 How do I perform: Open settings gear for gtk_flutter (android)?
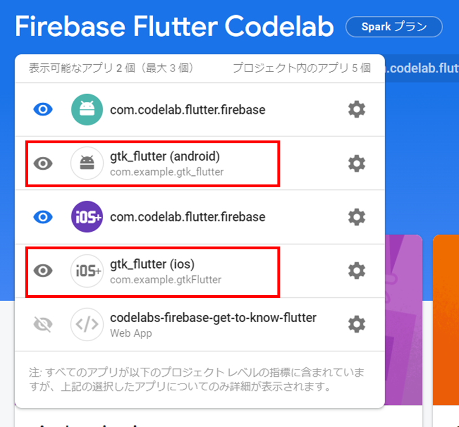(x=356, y=164)
